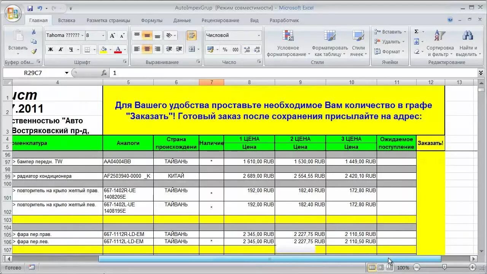This screenshot has width=487, height=274.
Task: Open Excel help question mark
Action: coord(450,20)
